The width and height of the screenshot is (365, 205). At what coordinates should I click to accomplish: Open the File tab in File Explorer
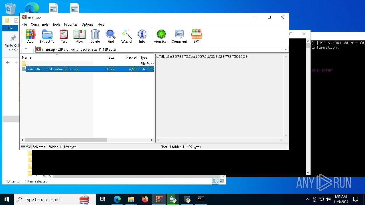10,28
